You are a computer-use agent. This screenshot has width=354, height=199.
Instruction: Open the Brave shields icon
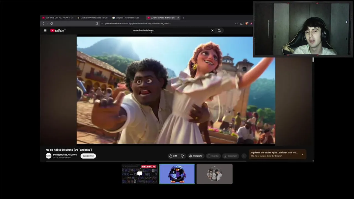(x=246, y=23)
